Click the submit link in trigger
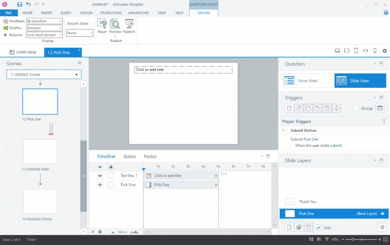 336,145
